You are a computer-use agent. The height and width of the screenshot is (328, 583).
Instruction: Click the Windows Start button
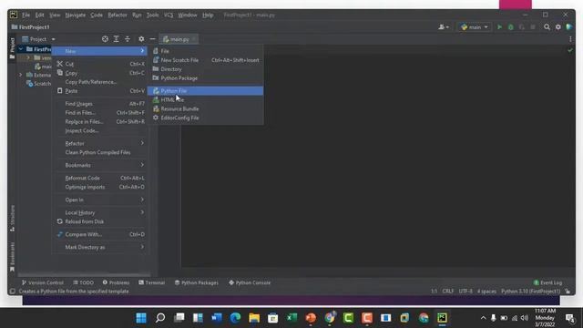(x=141, y=318)
